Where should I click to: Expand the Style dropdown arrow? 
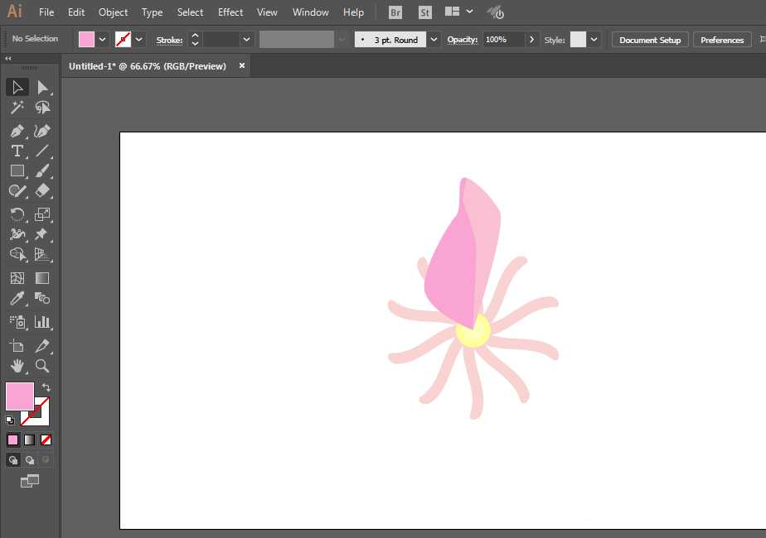pyautogui.click(x=594, y=39)
